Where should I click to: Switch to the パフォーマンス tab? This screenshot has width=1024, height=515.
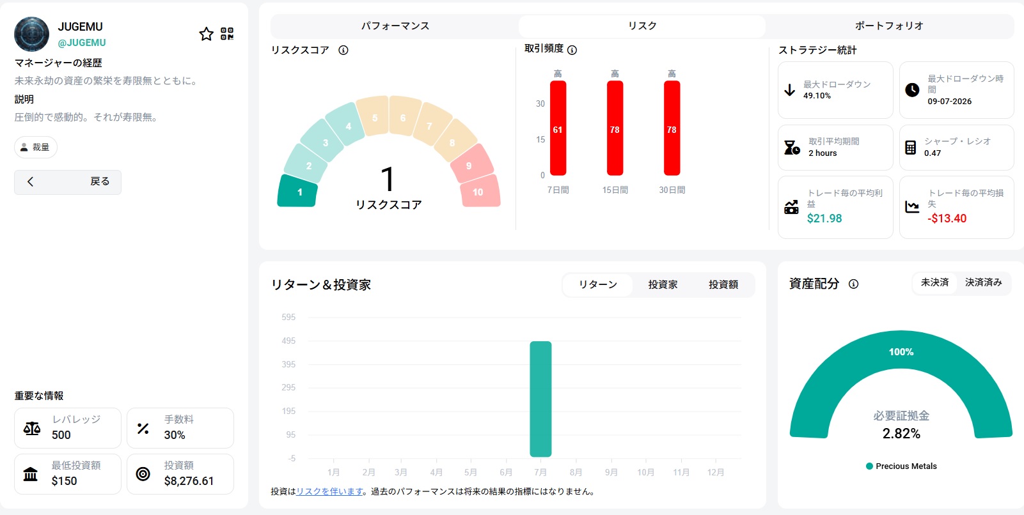pos(395,26)
